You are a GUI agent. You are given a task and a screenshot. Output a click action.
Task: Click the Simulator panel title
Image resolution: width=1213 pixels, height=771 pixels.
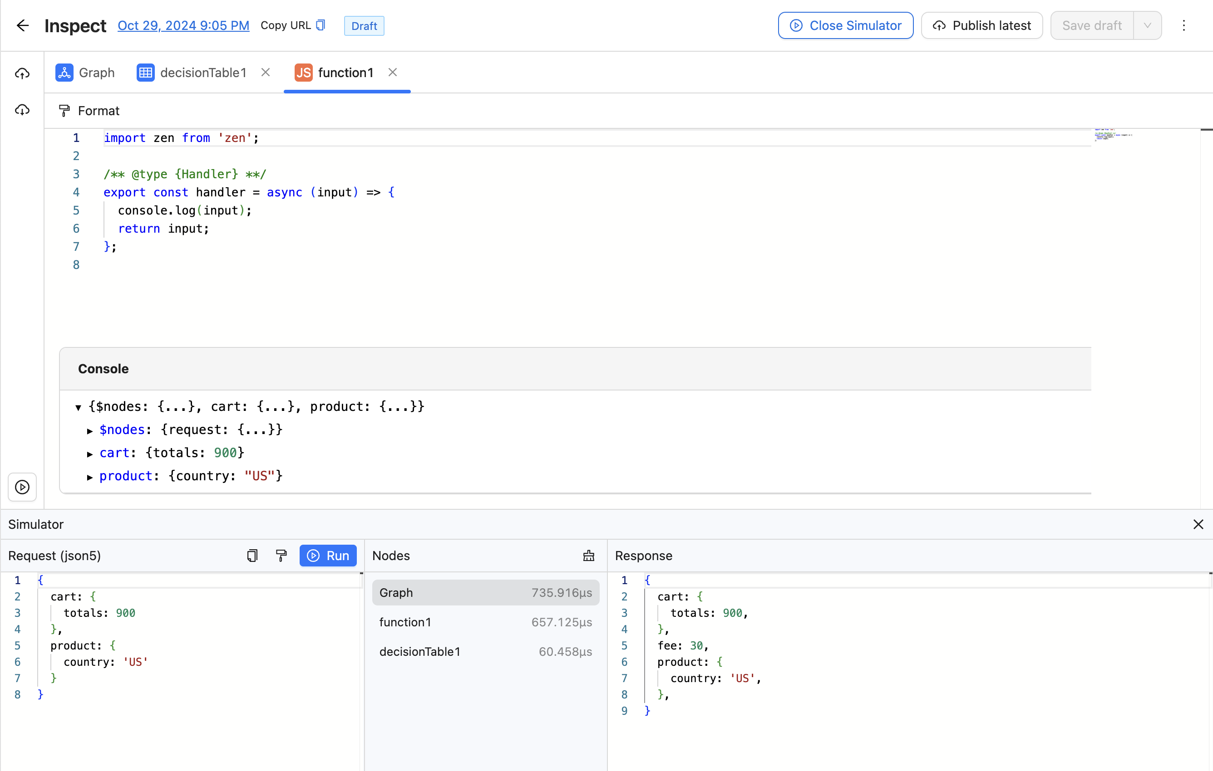[x=36, y=524]
